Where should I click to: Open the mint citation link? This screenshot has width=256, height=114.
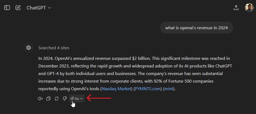[x=169, y=89]
